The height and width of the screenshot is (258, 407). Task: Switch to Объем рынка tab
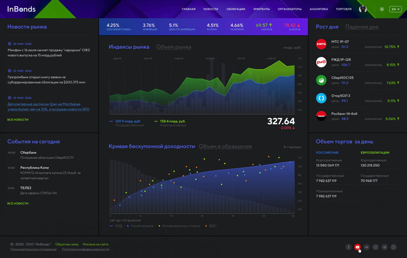point(173,47)
